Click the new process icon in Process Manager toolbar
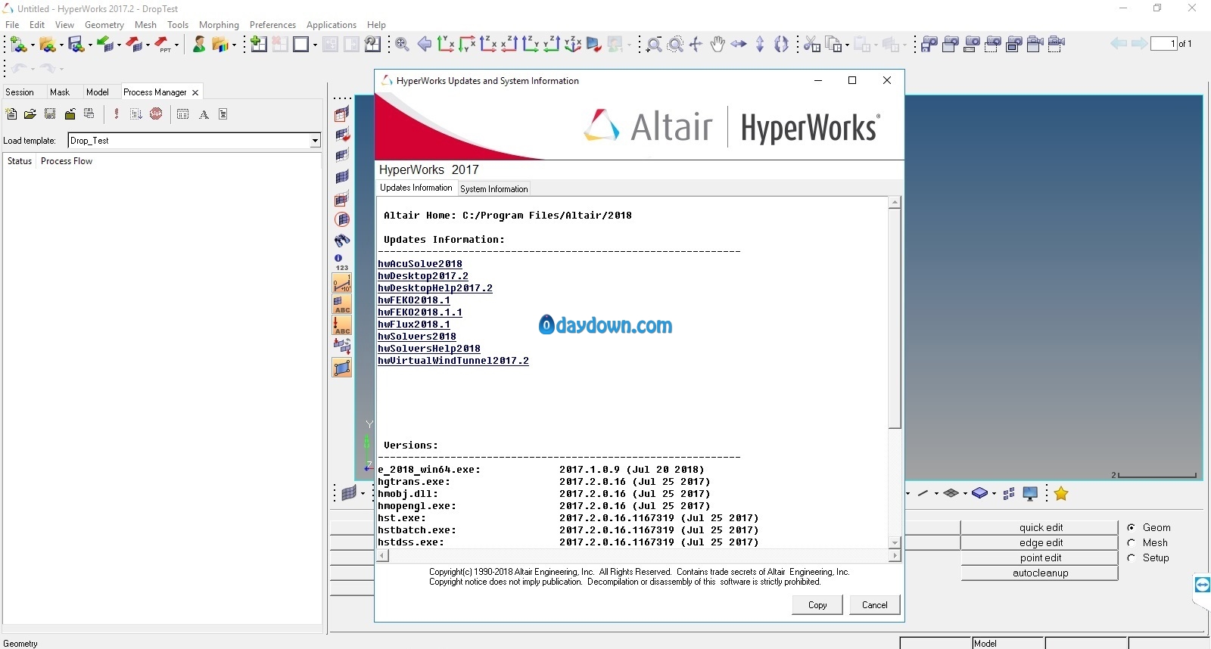 pos(11,114)
